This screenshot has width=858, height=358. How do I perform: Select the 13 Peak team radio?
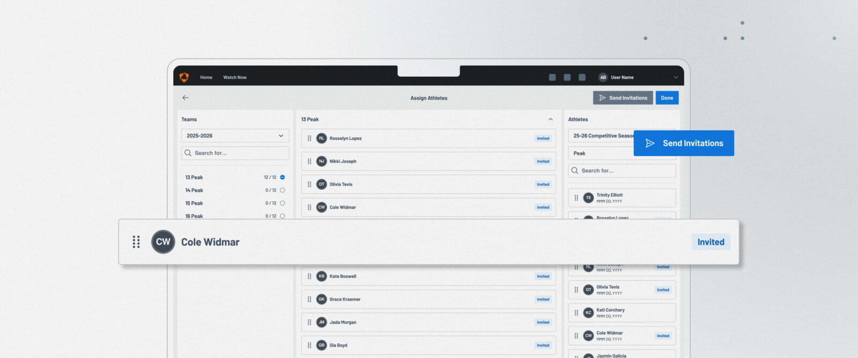pos(283,177)
